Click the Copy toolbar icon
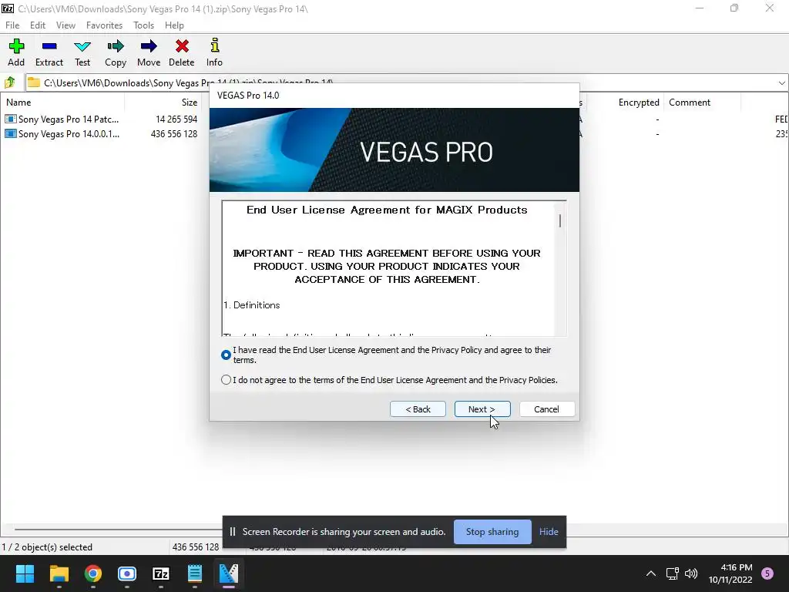Screen dimensions: 789x592 pyautogui.click(x=116, y=47)
